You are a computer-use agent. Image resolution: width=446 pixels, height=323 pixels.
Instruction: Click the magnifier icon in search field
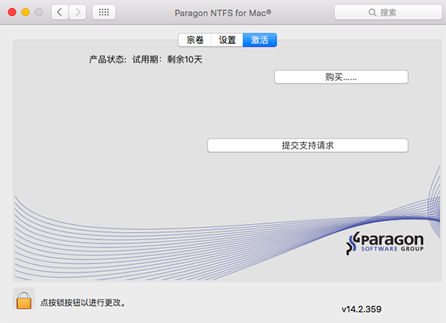tap(372, 12)
